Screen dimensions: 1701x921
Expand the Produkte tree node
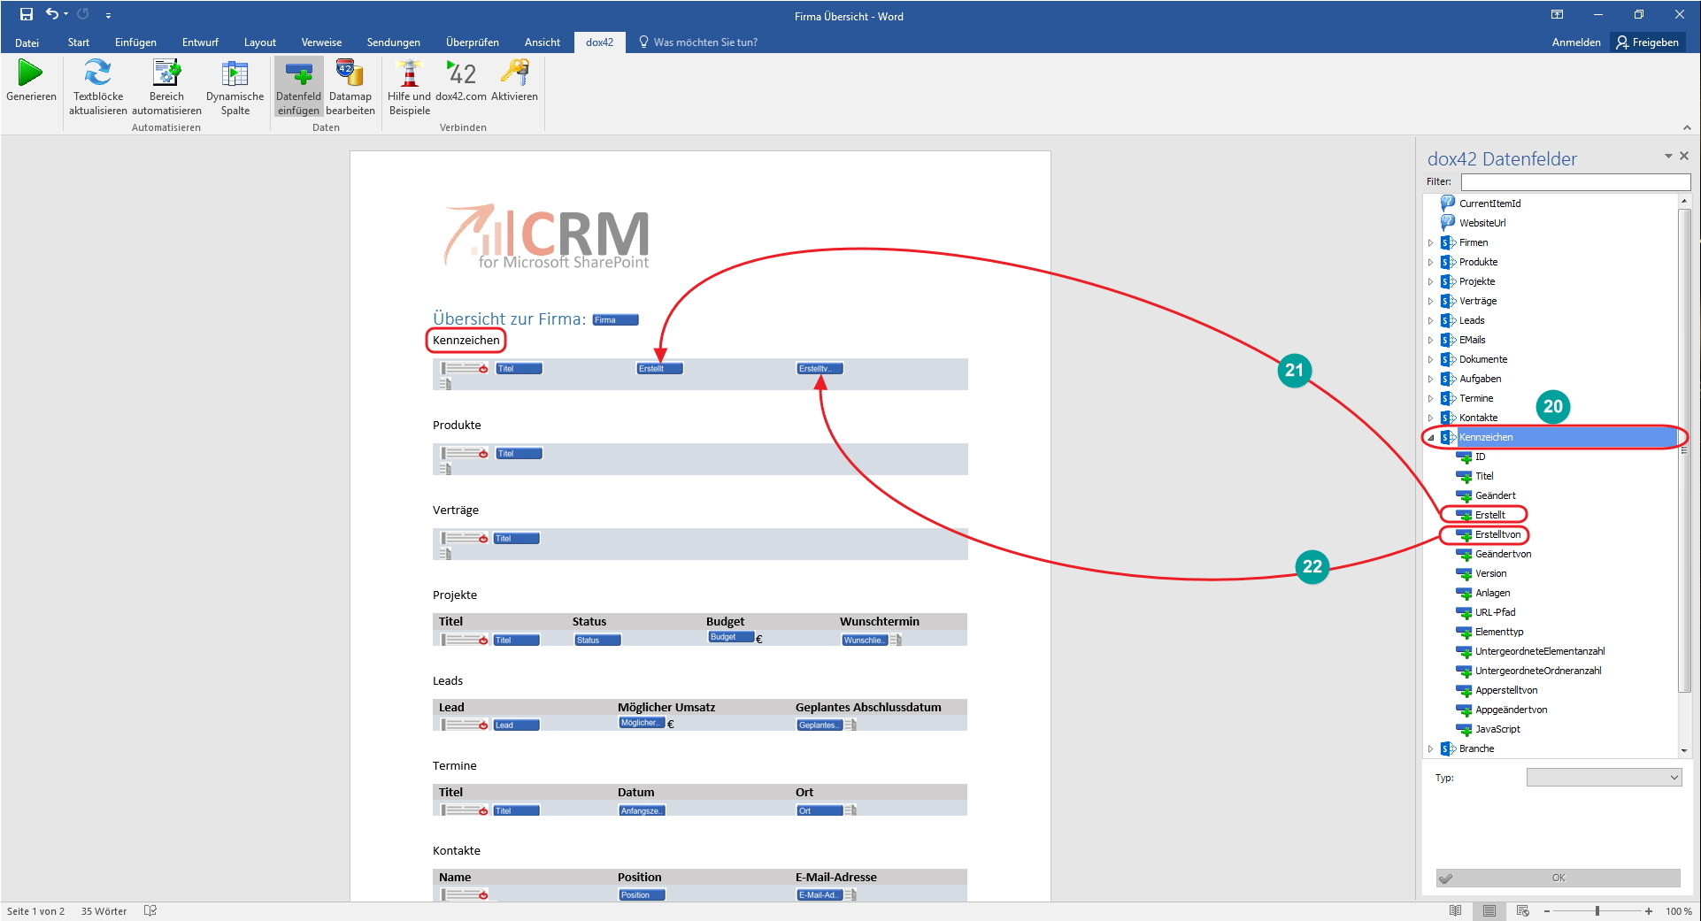[x=1430, y=262]
